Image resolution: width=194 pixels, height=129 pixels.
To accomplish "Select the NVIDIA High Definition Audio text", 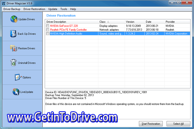I will coord(66,34).
